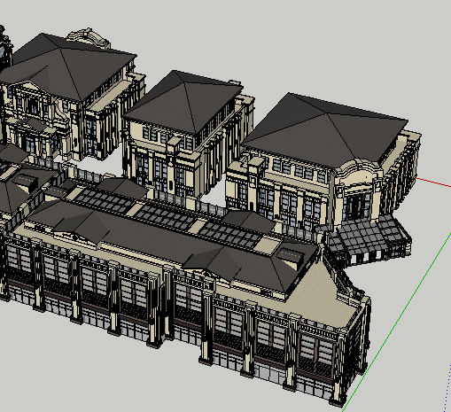
Task: Click the red axis line
Action: (433, 183)
